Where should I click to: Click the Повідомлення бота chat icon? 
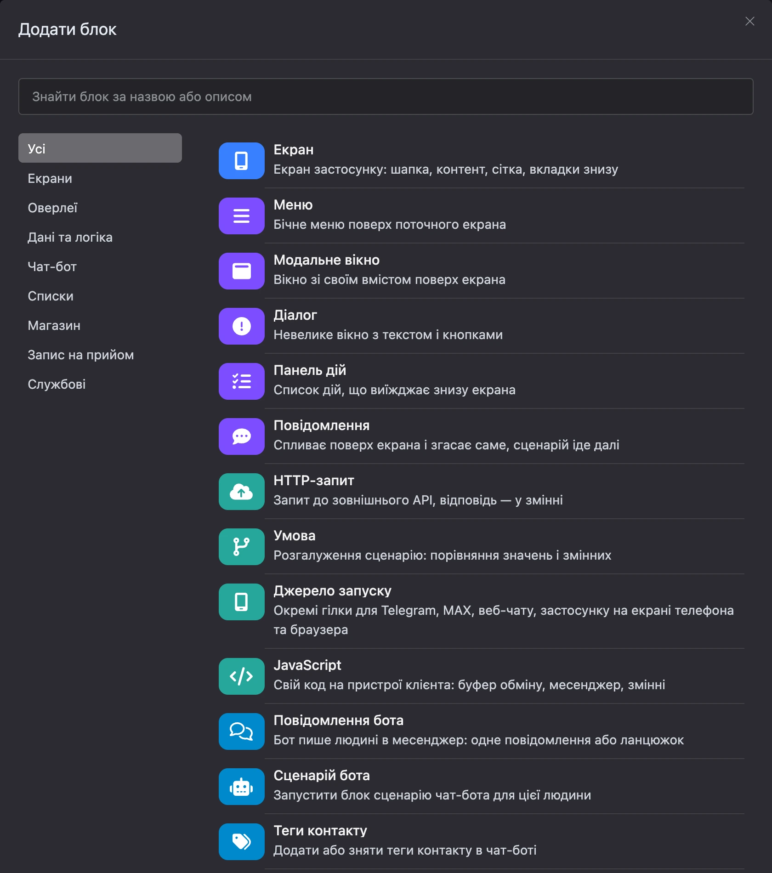point(241,731)
